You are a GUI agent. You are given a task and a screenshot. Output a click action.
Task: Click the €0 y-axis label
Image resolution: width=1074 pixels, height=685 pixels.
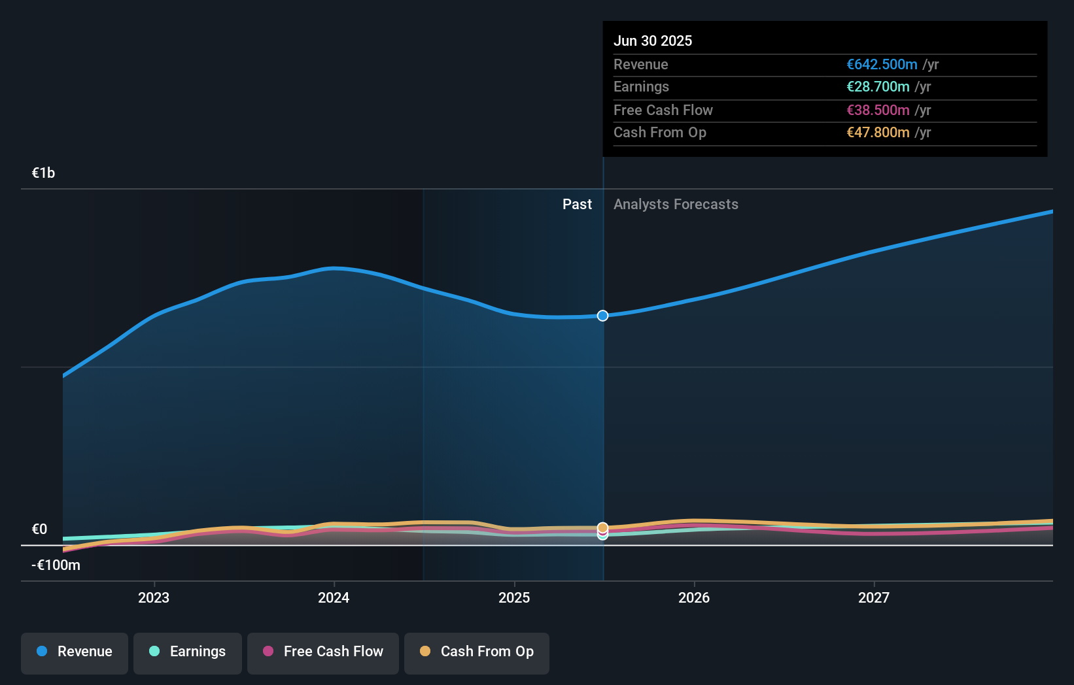(x=40, y=529)
